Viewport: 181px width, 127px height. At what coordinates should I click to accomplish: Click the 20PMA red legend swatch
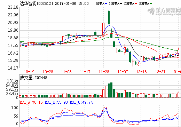[x=136, y=4]
